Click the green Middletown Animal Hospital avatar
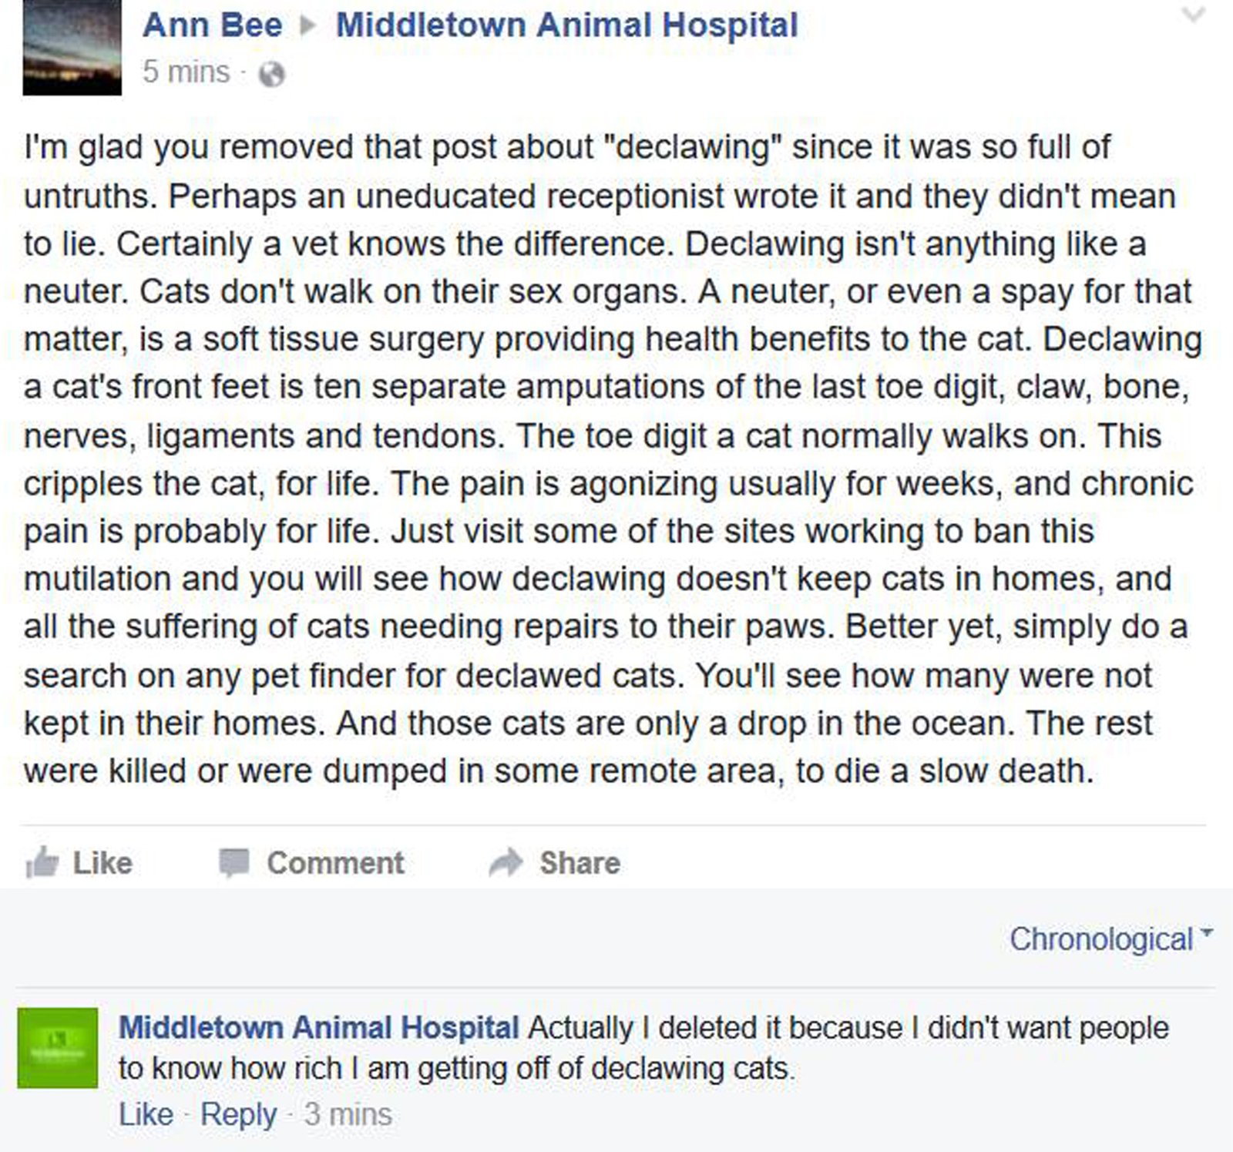Screen dimensions: 1233x1152 (x=58, y=1048)
